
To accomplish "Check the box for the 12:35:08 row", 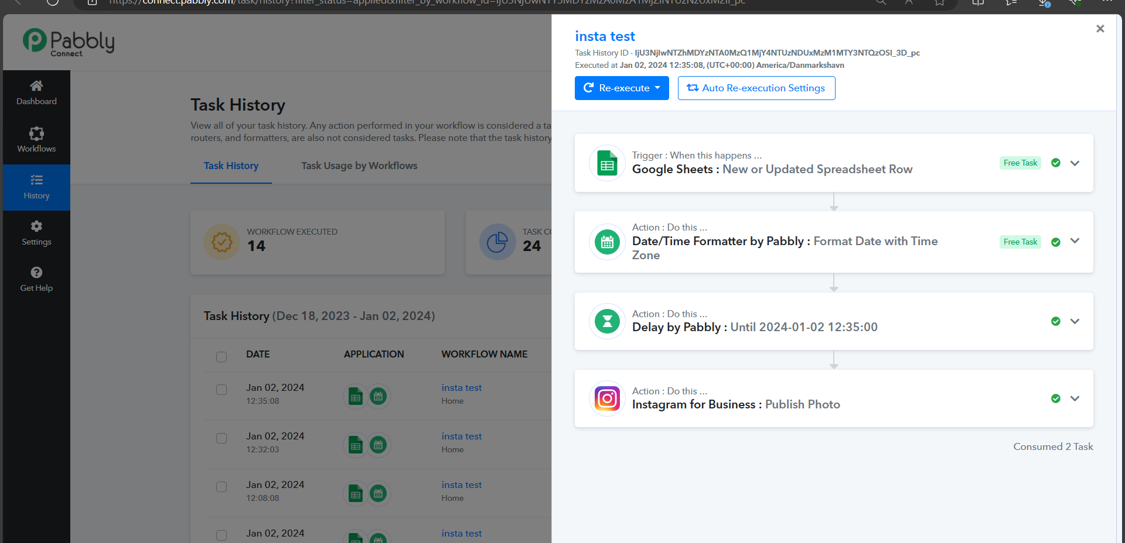I will [221, 390].
